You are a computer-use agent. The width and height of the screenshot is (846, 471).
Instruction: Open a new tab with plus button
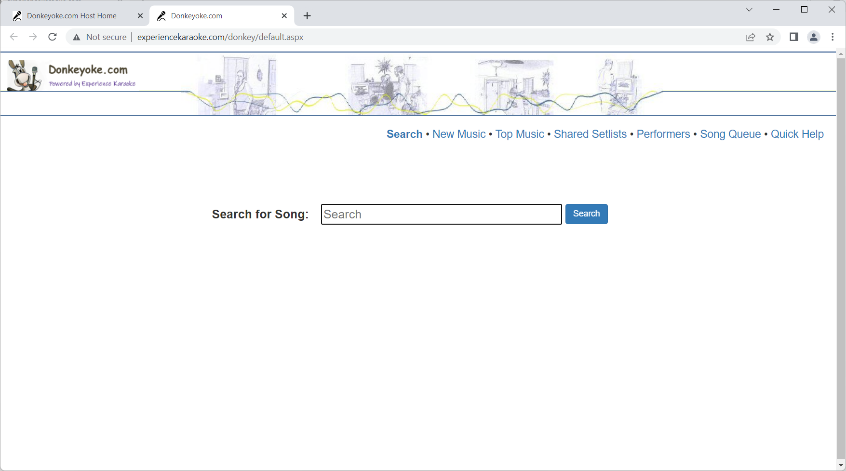pyautogui.click(x=307, y=16)
